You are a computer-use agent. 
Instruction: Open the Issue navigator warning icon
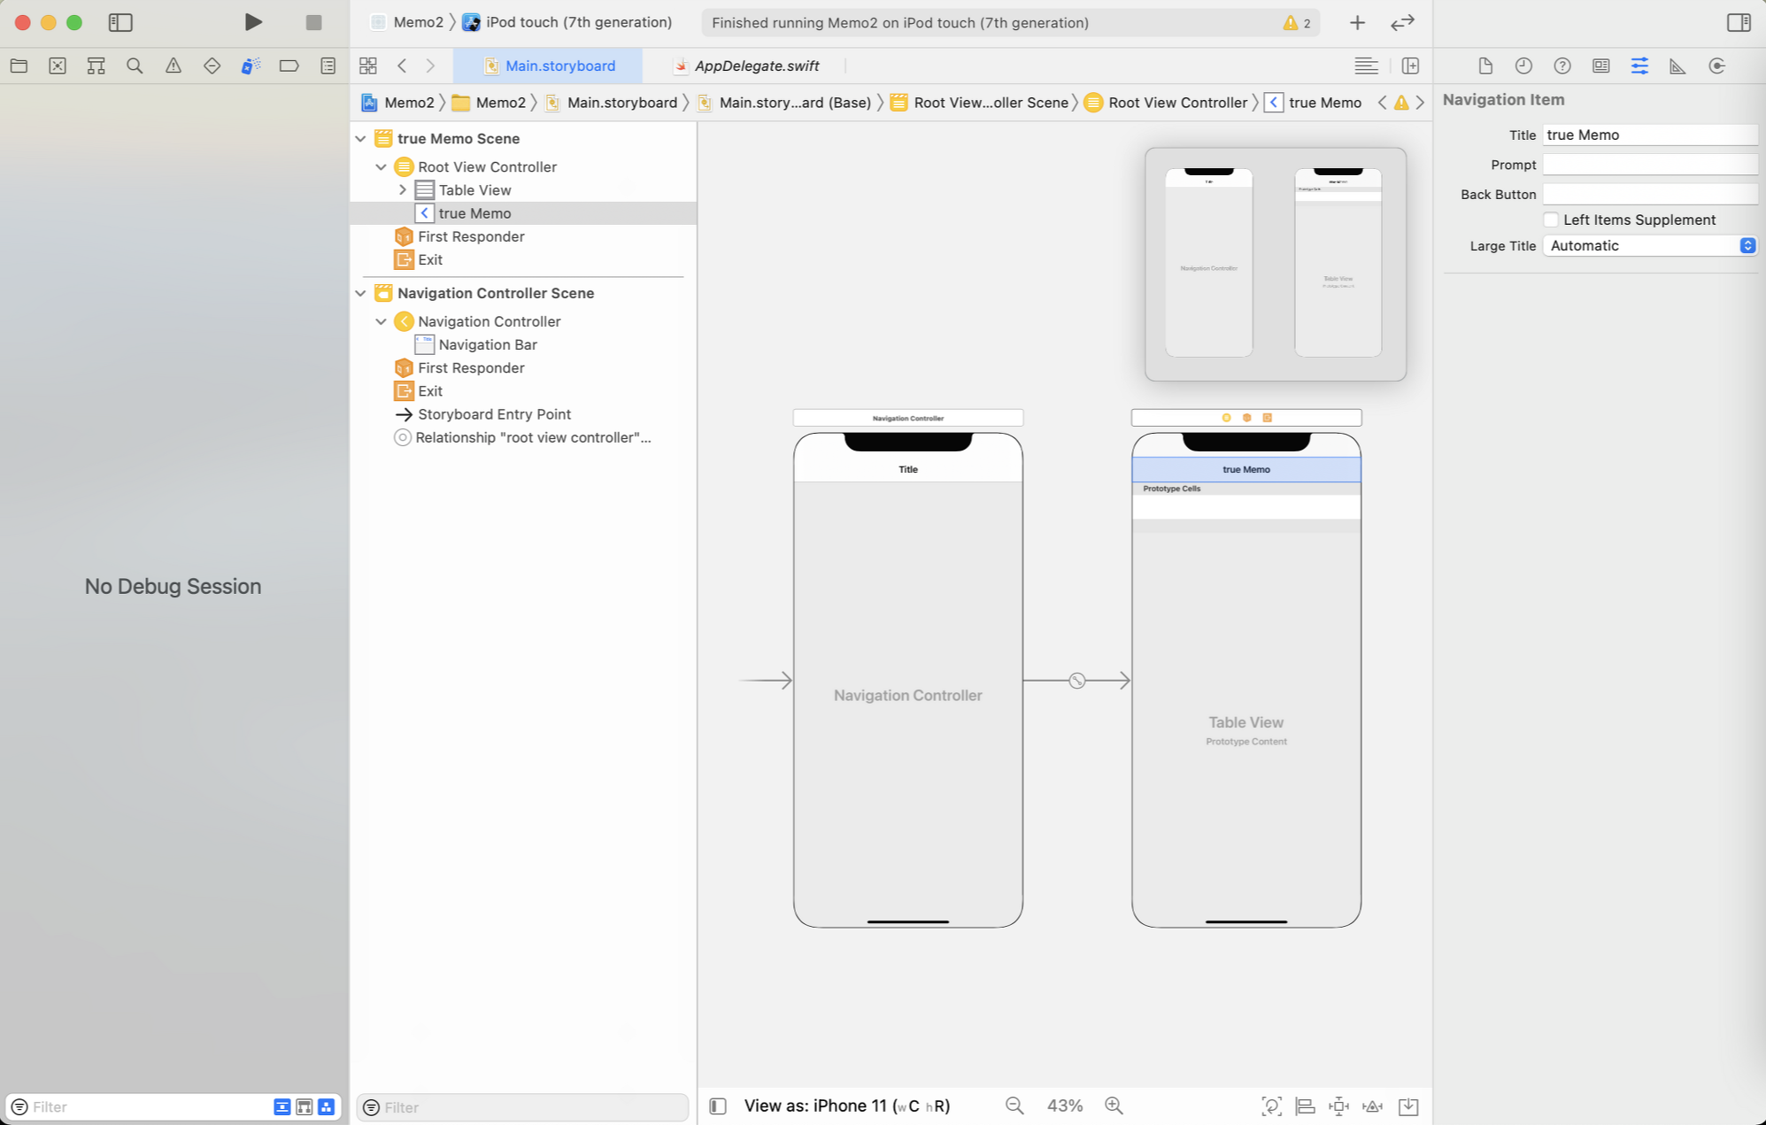tap(174, 65)
